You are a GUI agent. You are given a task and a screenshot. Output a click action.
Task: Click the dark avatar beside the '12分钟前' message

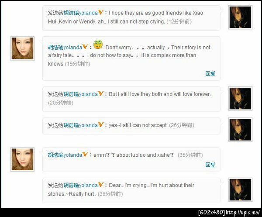click(x=240, y=17)
